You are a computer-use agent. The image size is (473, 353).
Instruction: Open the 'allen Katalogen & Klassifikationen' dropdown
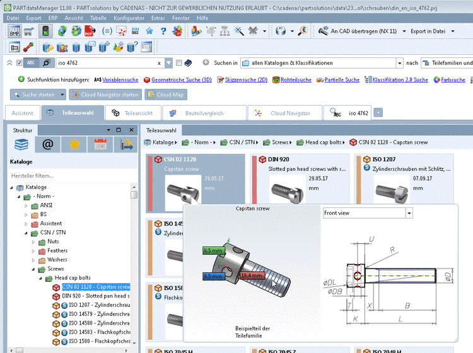[x=399, y=63]
